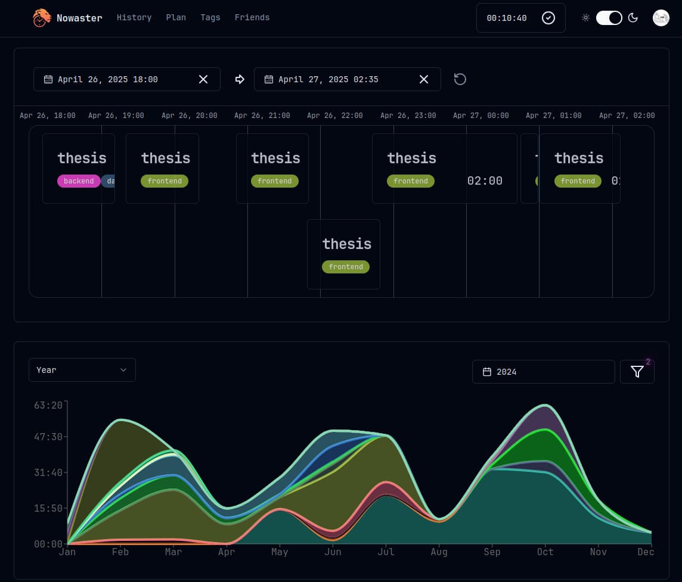682x582 pixels.
Task: Clear the April 27 end date with X
Action: pos(423,79)
